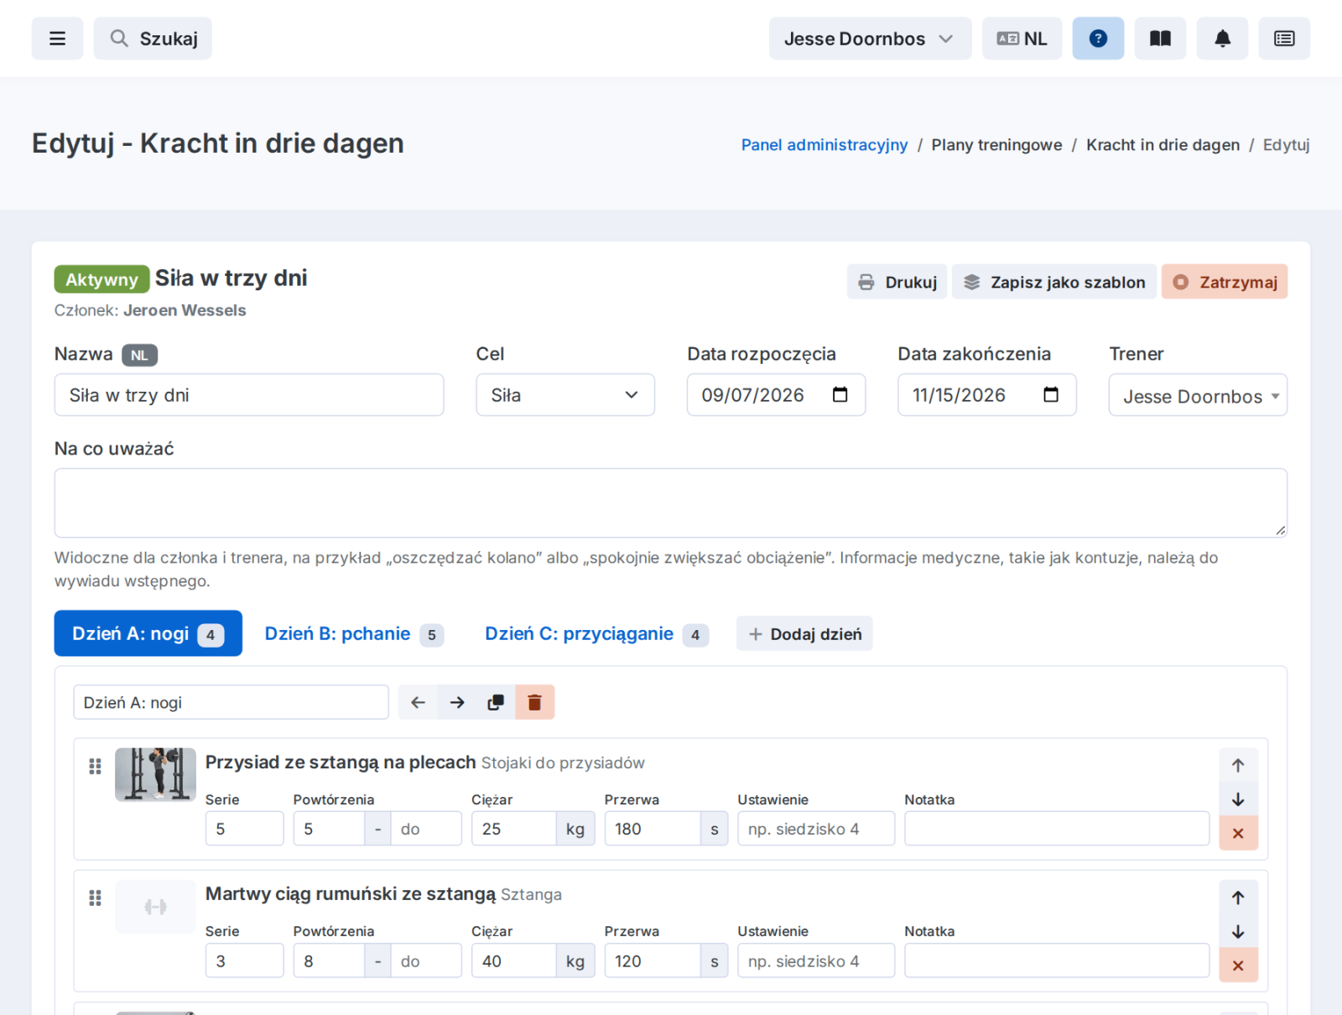The image size is (1342, 1015).
Task: Click the Zapisz jako szablon button
Action: (1054, 282)
